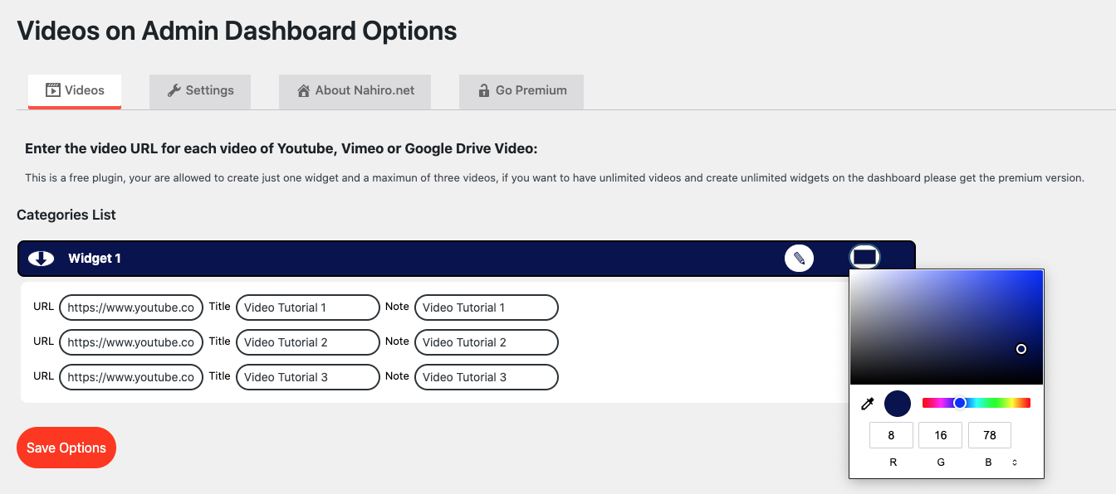Image resolution: width=1116 pixels, height=494 pixels.
Task: Switch to the Videos tab
Action: click(75, 90)
